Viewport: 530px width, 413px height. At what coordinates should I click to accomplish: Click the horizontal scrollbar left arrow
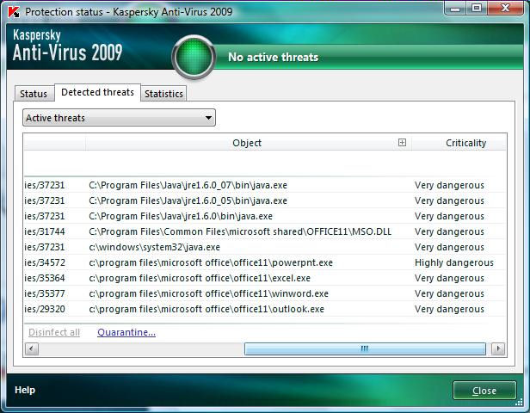32,348
